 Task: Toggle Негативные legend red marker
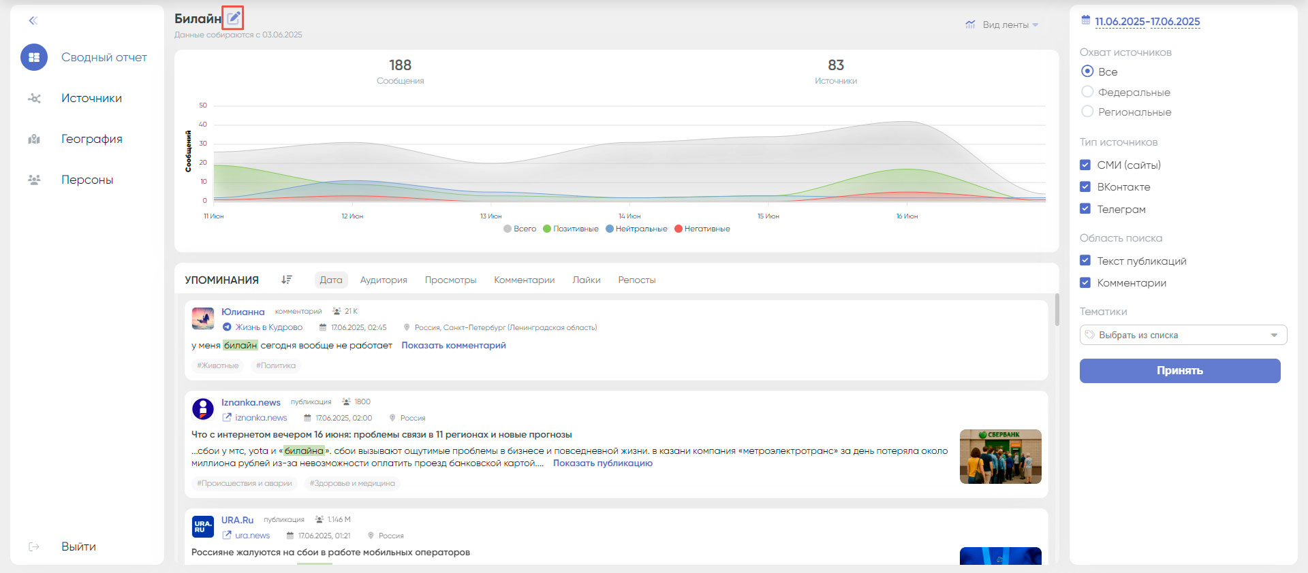tap(679, 229)
